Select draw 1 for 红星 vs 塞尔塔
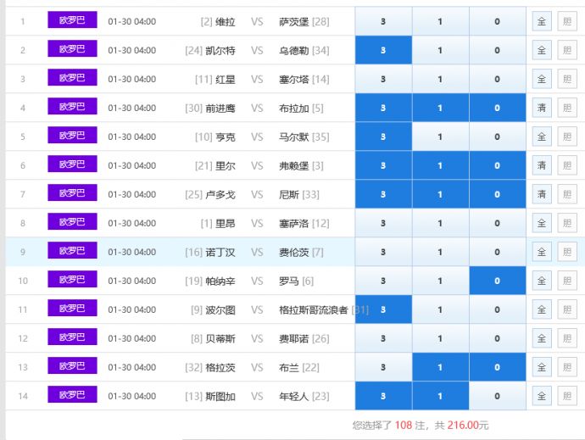Image resolution: width=585 pixels, height=440 pixels. point(439,79)
